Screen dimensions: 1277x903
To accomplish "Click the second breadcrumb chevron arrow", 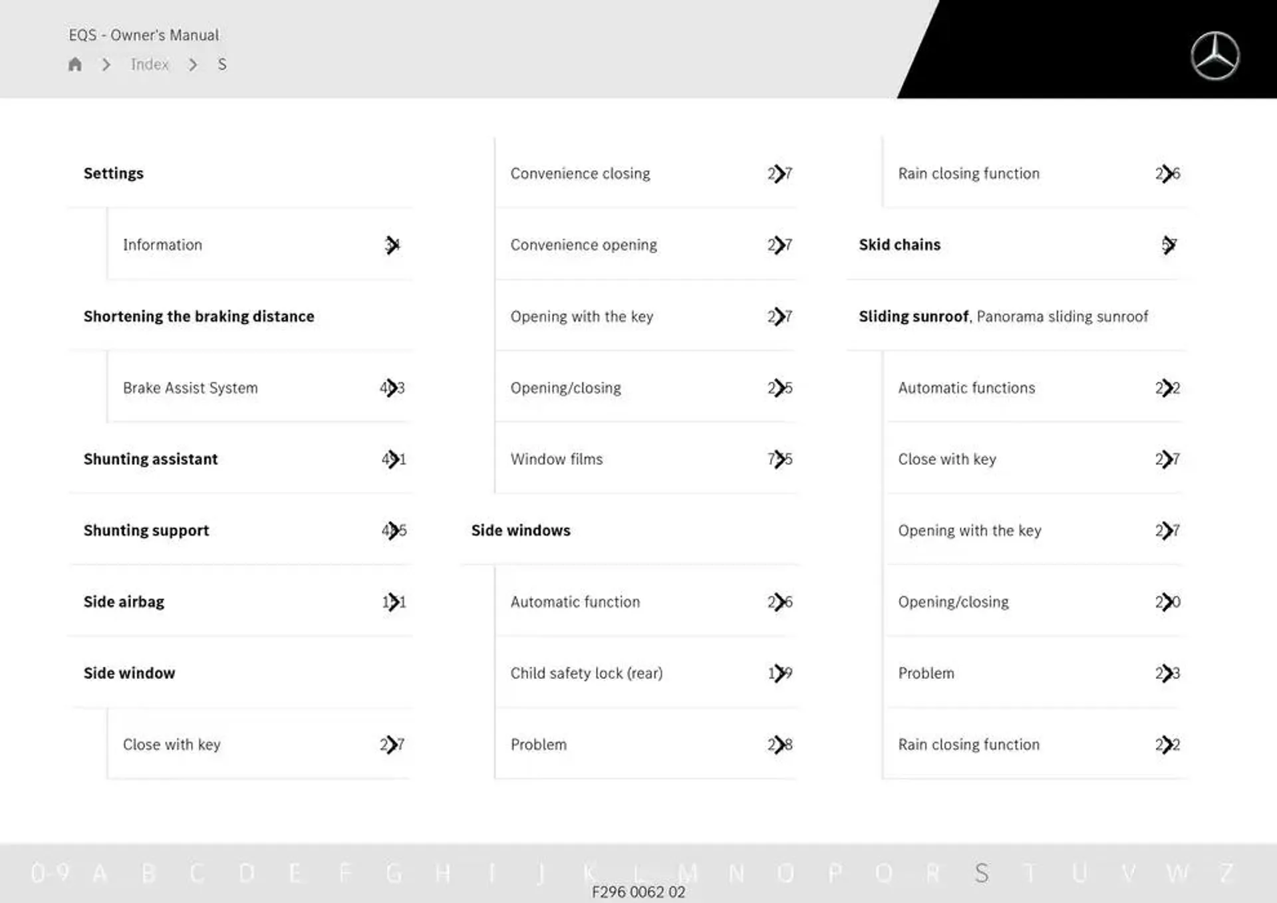I will pos(192,64).
